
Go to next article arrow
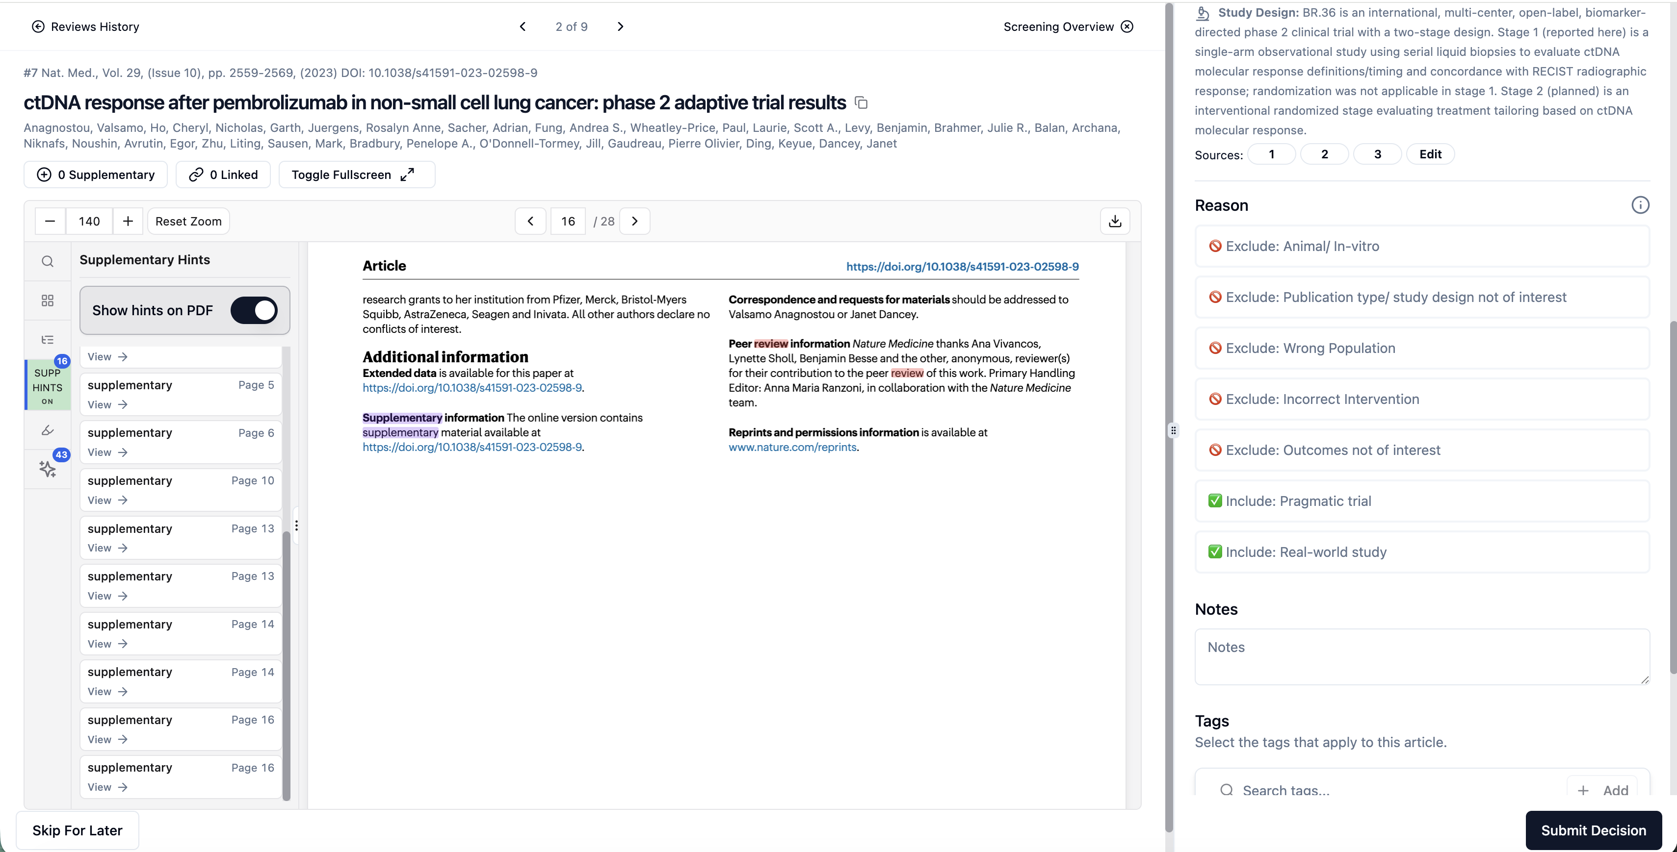click(621, 26)
